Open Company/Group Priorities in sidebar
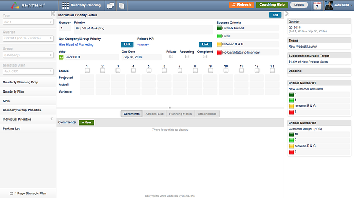 28,110
